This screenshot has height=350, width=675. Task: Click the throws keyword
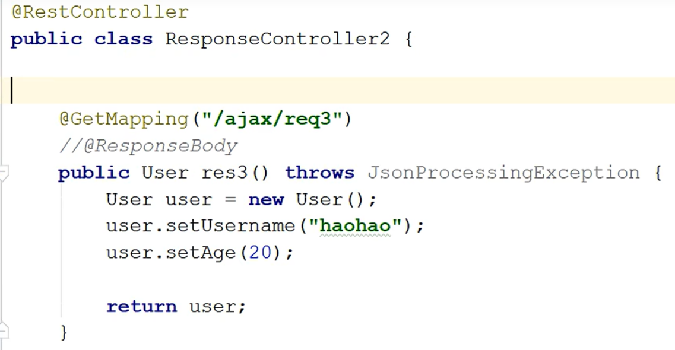pos(319,173)
